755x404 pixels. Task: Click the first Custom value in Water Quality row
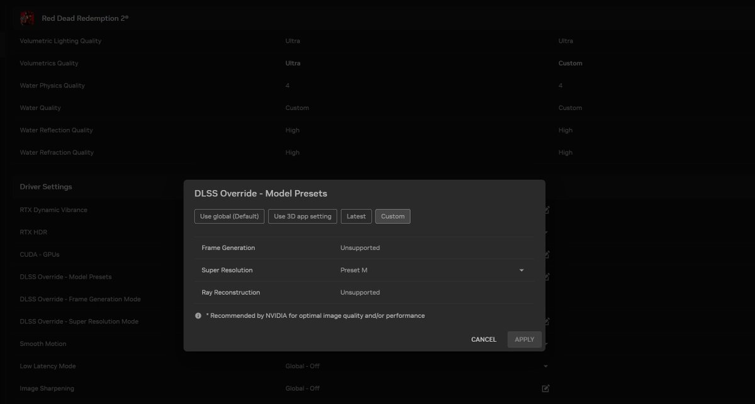pyautogui.click(x=297, y=108)
